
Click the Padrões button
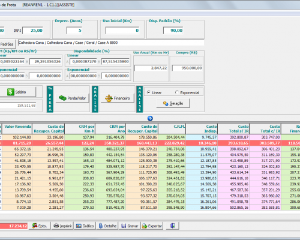coord(7,44)
